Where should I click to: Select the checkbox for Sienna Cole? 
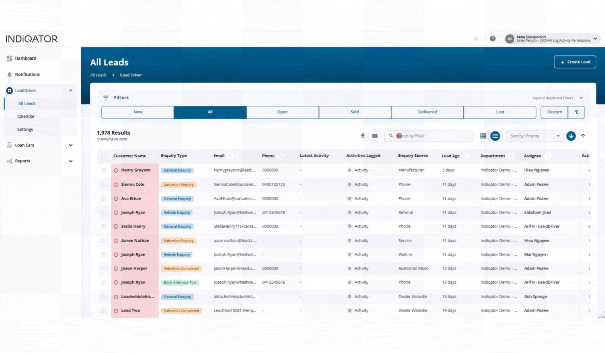tap(104, 185)
